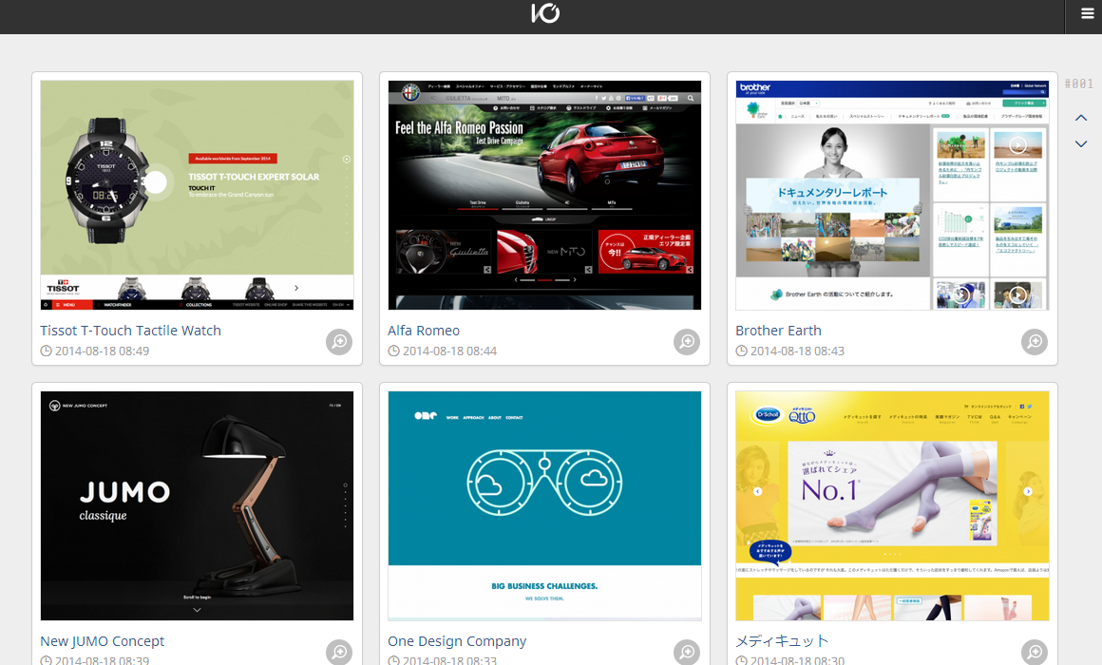Screen dimensions: 1102x665
Task: Click the #001 page counter
Action: click(1079, 84)
